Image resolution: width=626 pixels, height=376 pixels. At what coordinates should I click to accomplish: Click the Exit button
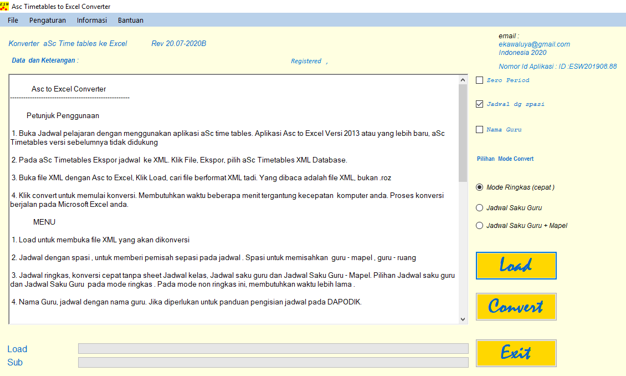(516, 353)
